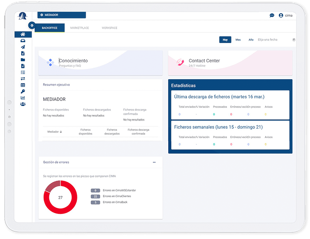The height and width of the screenshot is (239, 310).
Task: Click the inbox tray sidebar icon
Action: 23,41
